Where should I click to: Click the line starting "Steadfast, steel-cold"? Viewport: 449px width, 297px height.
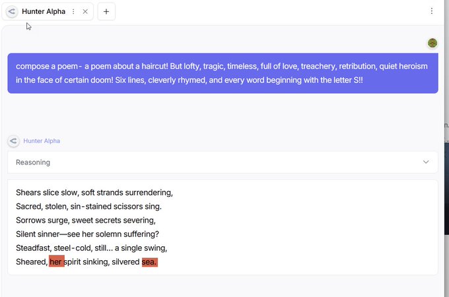pos(91,248)
